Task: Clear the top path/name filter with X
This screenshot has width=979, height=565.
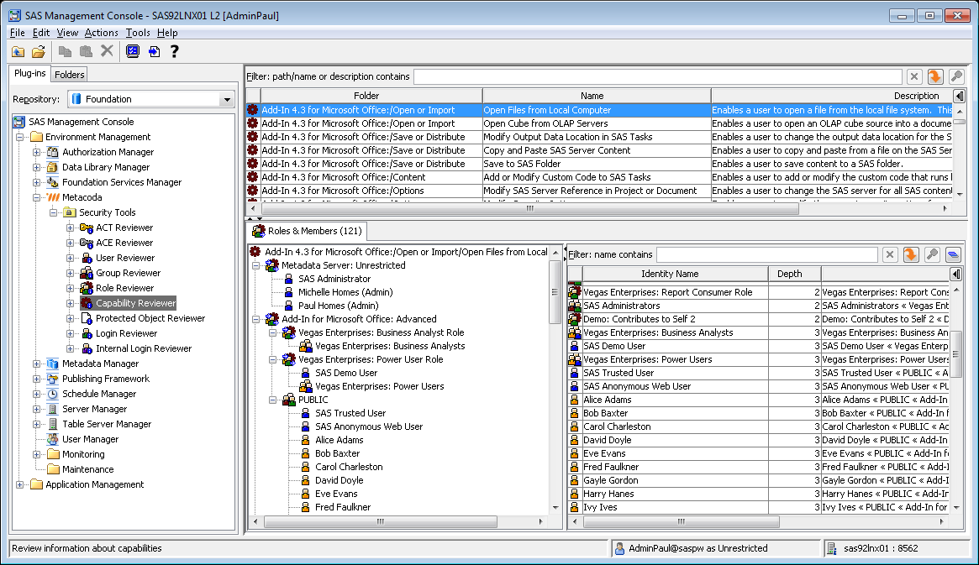Action: (914, 76)
